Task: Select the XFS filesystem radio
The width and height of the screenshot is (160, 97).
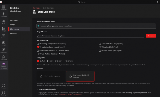Action: [x=48, y=61]
